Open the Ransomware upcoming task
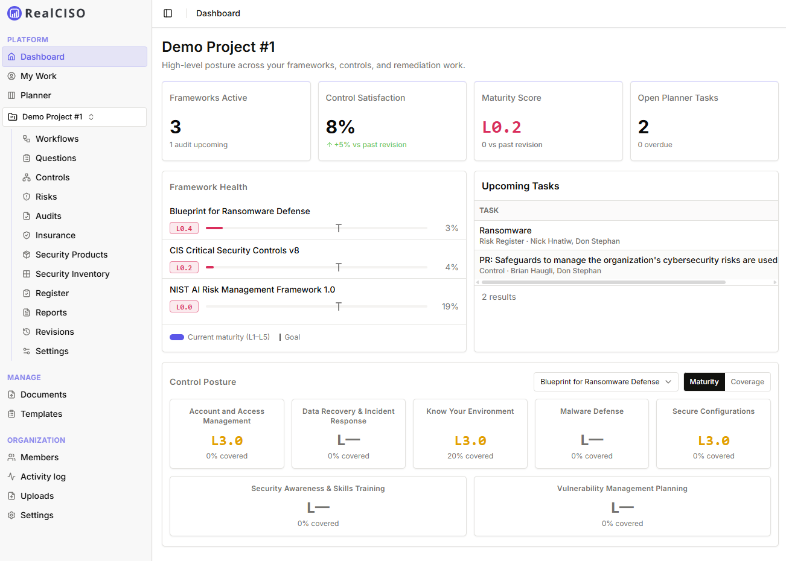Viewport: 786px width, 561px height. click(626, 235)
